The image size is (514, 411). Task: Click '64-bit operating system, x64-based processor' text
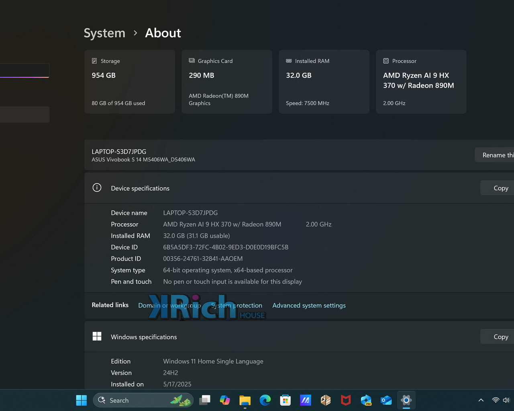click(x=228, y=270)
